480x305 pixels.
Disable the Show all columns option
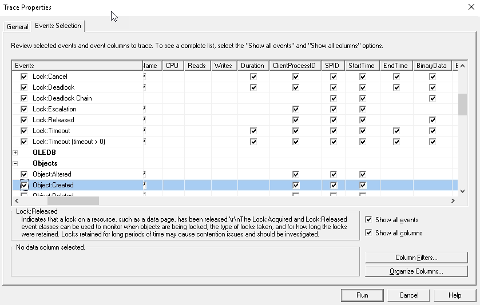[368, 232]
